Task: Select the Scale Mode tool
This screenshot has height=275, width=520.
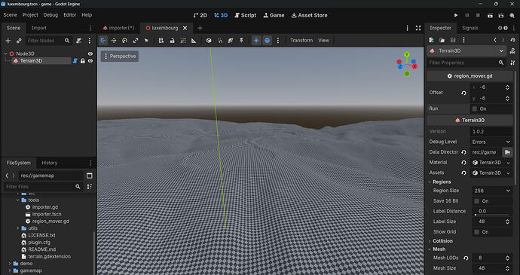Action: coord(136,41)
